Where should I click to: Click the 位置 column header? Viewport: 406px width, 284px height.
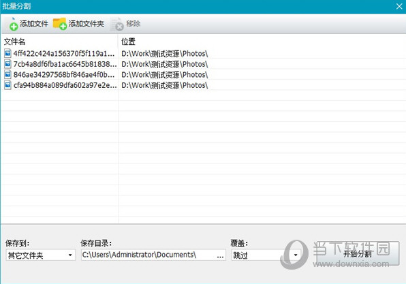[129, 42]
